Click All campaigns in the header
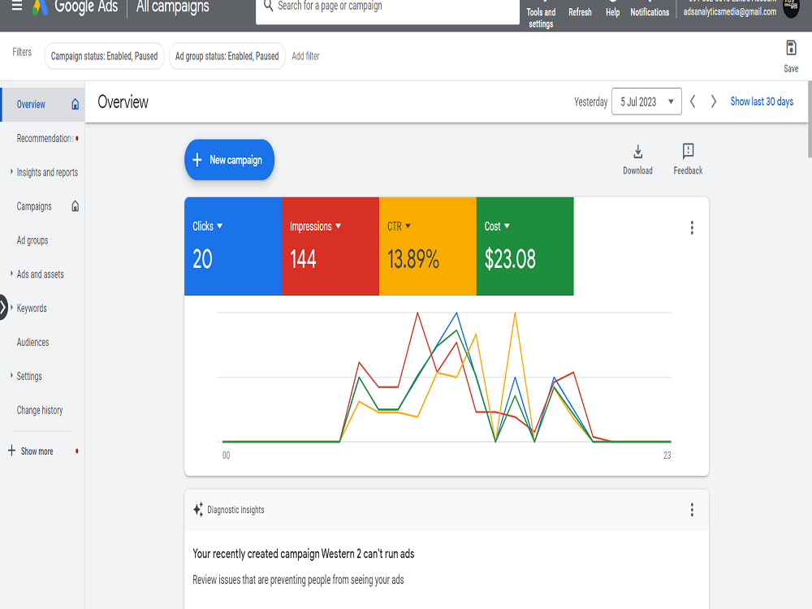The image size is (812, 609). (173, 6)
